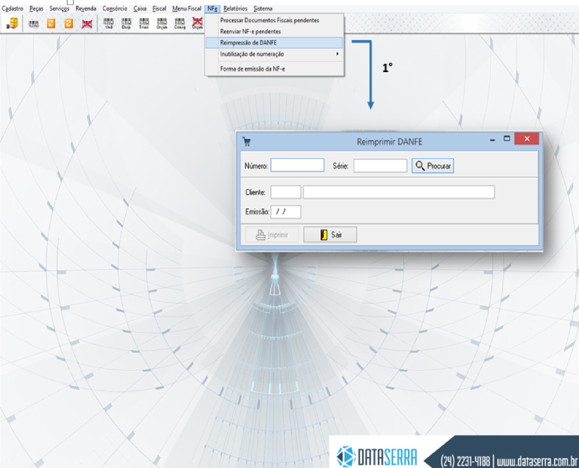Open the Consórcio menu
The width and height of the screenshot is (579, 468).
click(115, 9)
